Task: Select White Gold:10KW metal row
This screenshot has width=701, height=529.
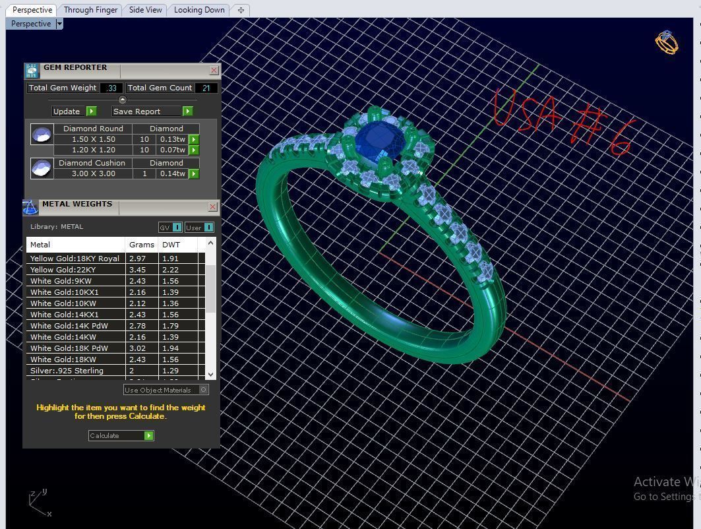Action: coord(115,303)
